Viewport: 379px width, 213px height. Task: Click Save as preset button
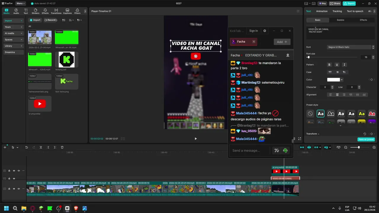coord(366,139)
